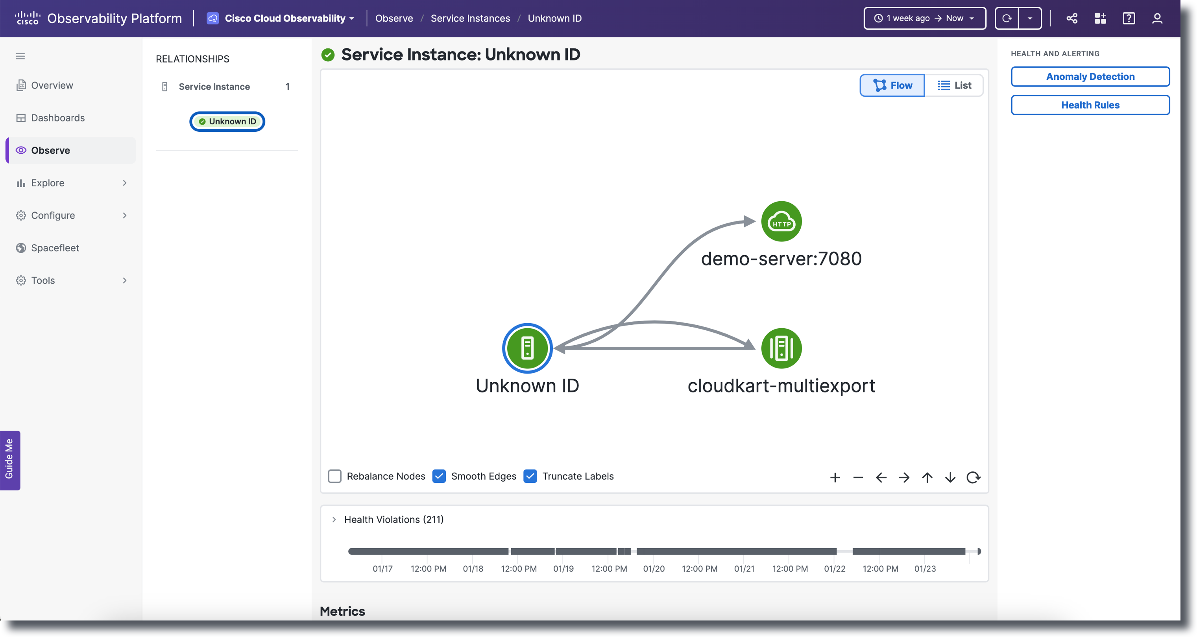Open the refresh interval dropdown arrow

click(x=1030, y=18)
